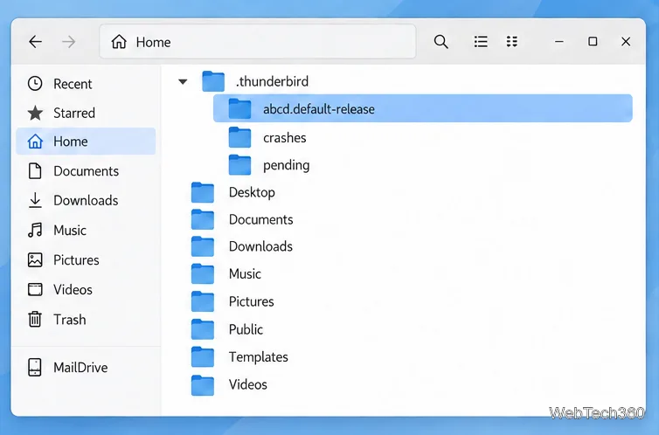Image resolution: width=659 pixels, height=435 pixels.
Task: Click the crashes folder icon
Action: click(240, 137)
